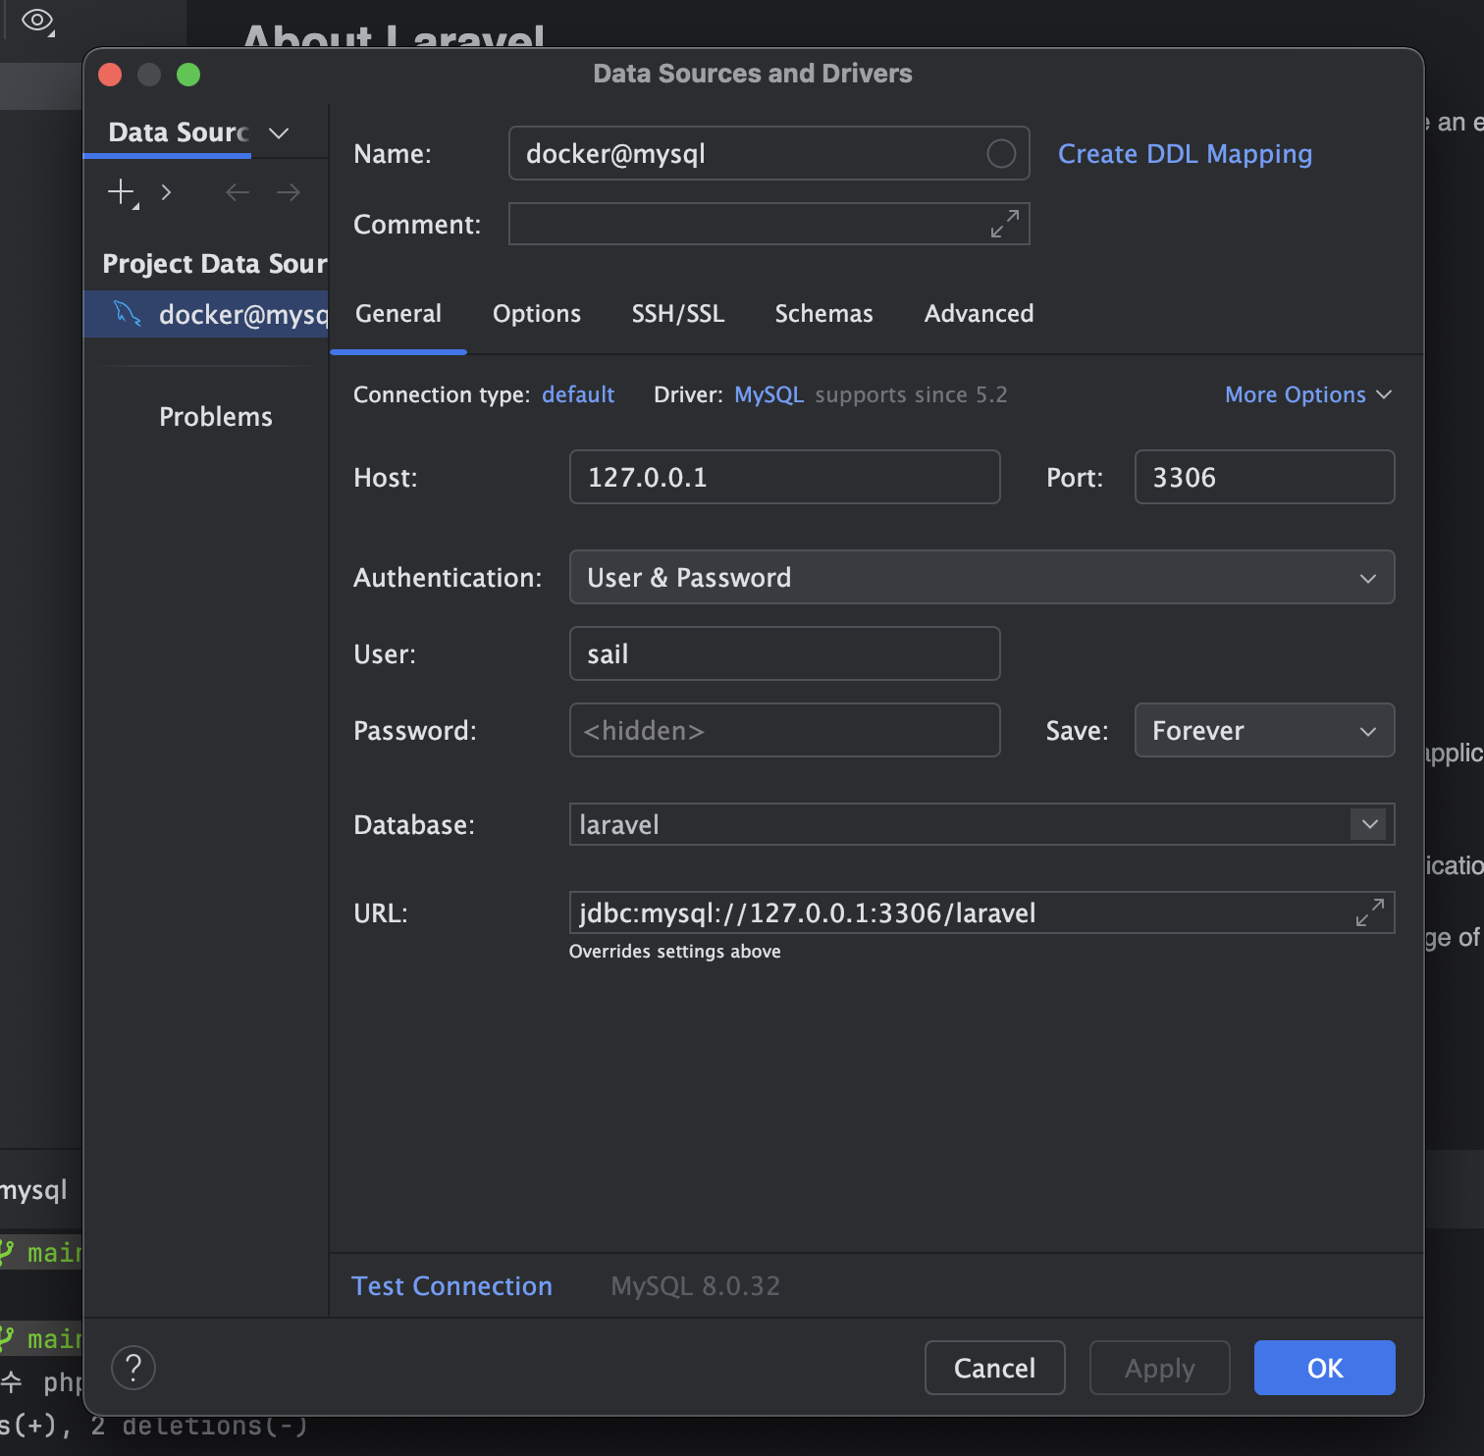The image size is (1484, 1456).
Task: Click the OK button
Action: pyautogui.click(x=1324, y=1368)
